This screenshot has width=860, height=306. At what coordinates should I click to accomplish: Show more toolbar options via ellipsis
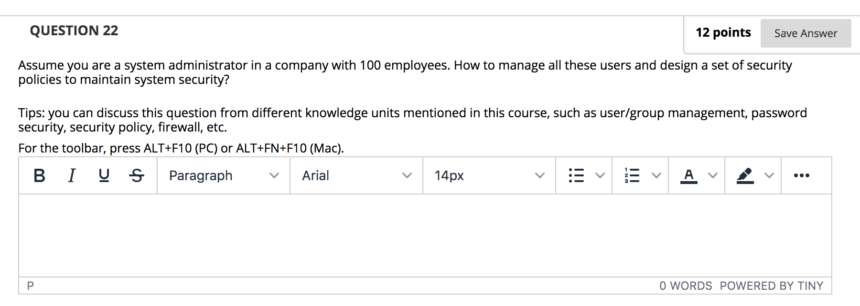(801, 176)
